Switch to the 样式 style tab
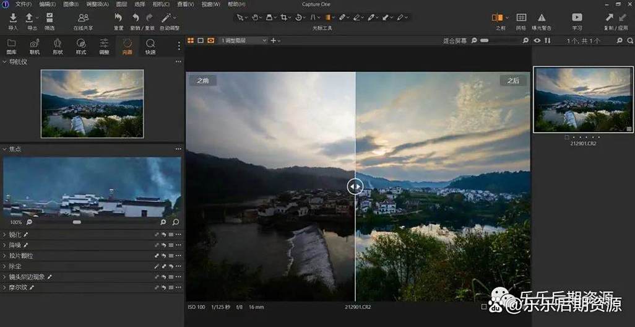635x327 pixels. coord(81,46)
